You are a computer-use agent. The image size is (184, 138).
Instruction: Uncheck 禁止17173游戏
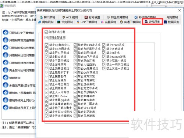104,45
